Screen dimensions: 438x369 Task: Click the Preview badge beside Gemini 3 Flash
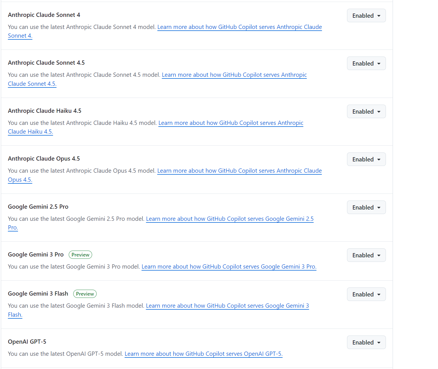click(85, 294)
